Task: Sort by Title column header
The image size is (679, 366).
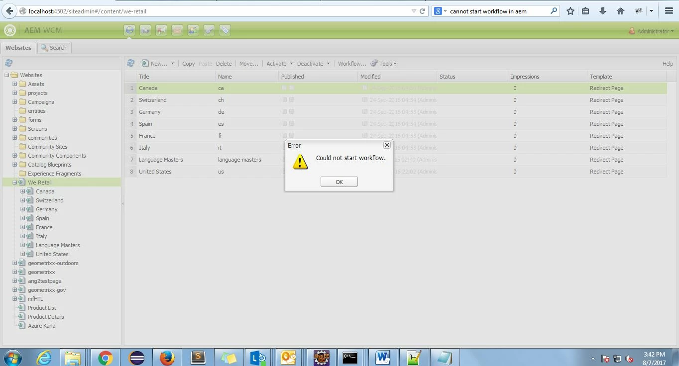Action: (176, 77)
